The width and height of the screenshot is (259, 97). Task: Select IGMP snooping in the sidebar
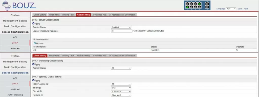pyautogui.click(x=15, y=95)
